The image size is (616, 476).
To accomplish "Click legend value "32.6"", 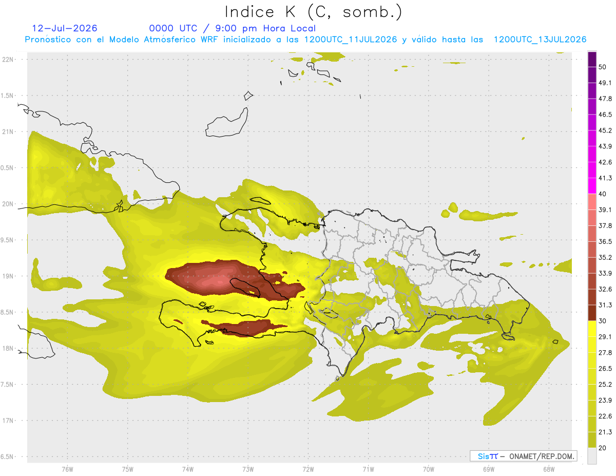I will pos(605,289).
